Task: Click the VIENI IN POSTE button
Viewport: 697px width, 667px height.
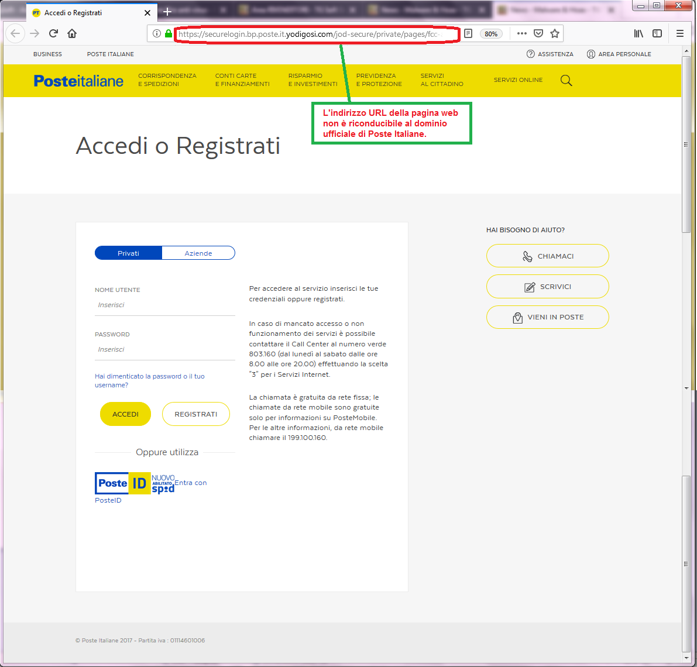Action: [548, 317]
